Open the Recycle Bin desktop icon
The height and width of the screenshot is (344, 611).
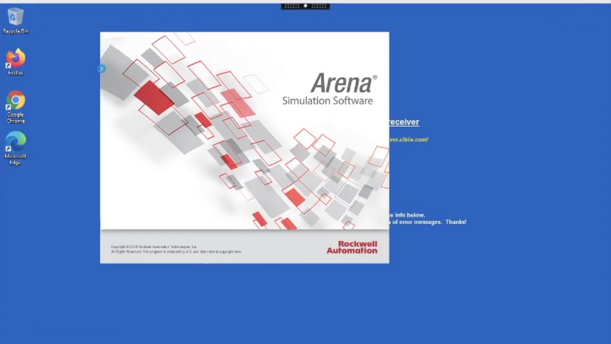click(x=15, y=21)
